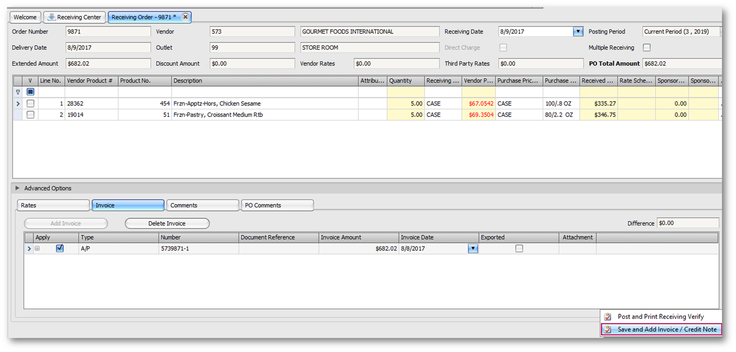
Task: Open the PO Comments tab
Action: pos(277,205)
